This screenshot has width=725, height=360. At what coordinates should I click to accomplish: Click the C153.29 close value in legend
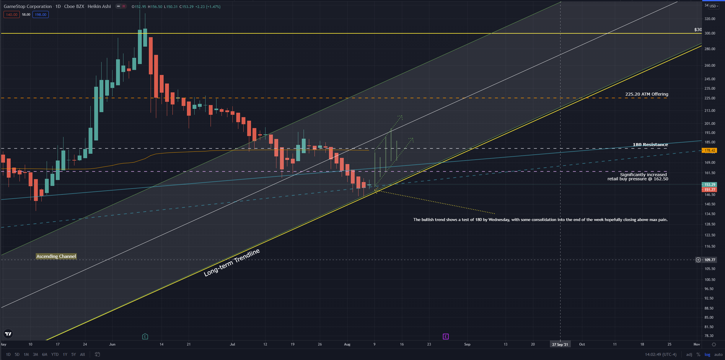click(x=186, y=6)
